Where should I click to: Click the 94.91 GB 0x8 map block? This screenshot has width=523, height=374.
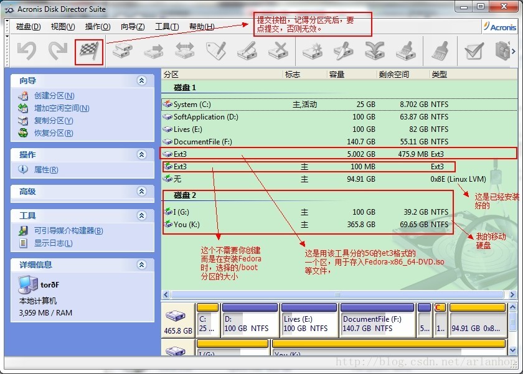point(478,320)
